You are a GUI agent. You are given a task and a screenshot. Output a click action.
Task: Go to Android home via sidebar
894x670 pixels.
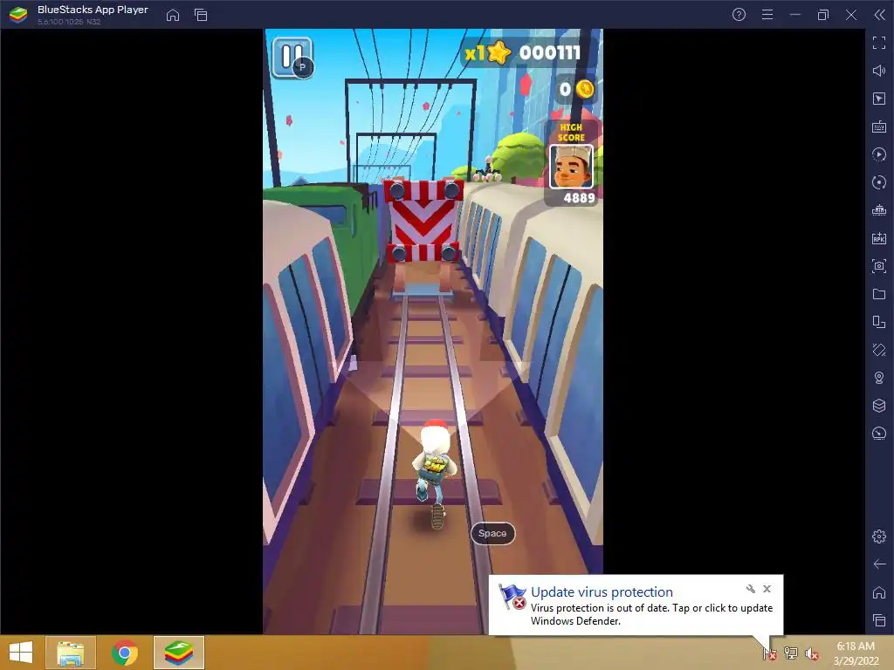[x=879, y=592]
